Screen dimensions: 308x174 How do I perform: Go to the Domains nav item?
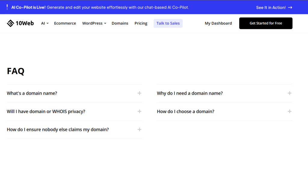[x=120, y=23]
